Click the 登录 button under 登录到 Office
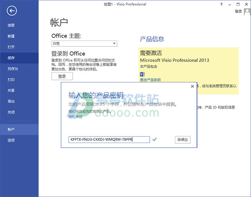The image size is (251, 197). tap(62, 76)
